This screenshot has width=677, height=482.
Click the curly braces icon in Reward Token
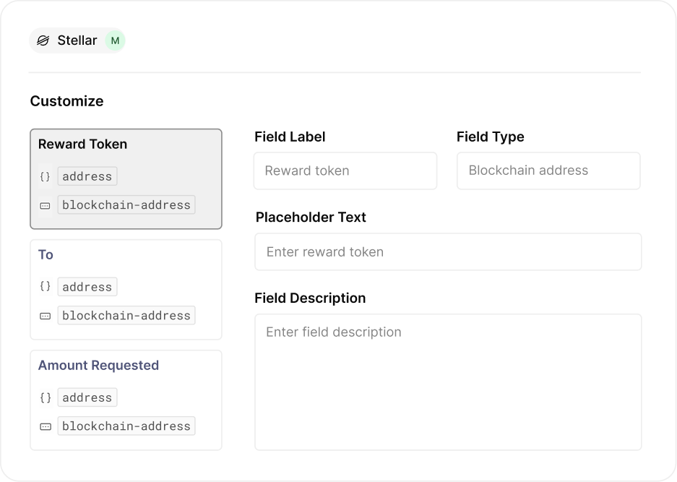point(45,176)
